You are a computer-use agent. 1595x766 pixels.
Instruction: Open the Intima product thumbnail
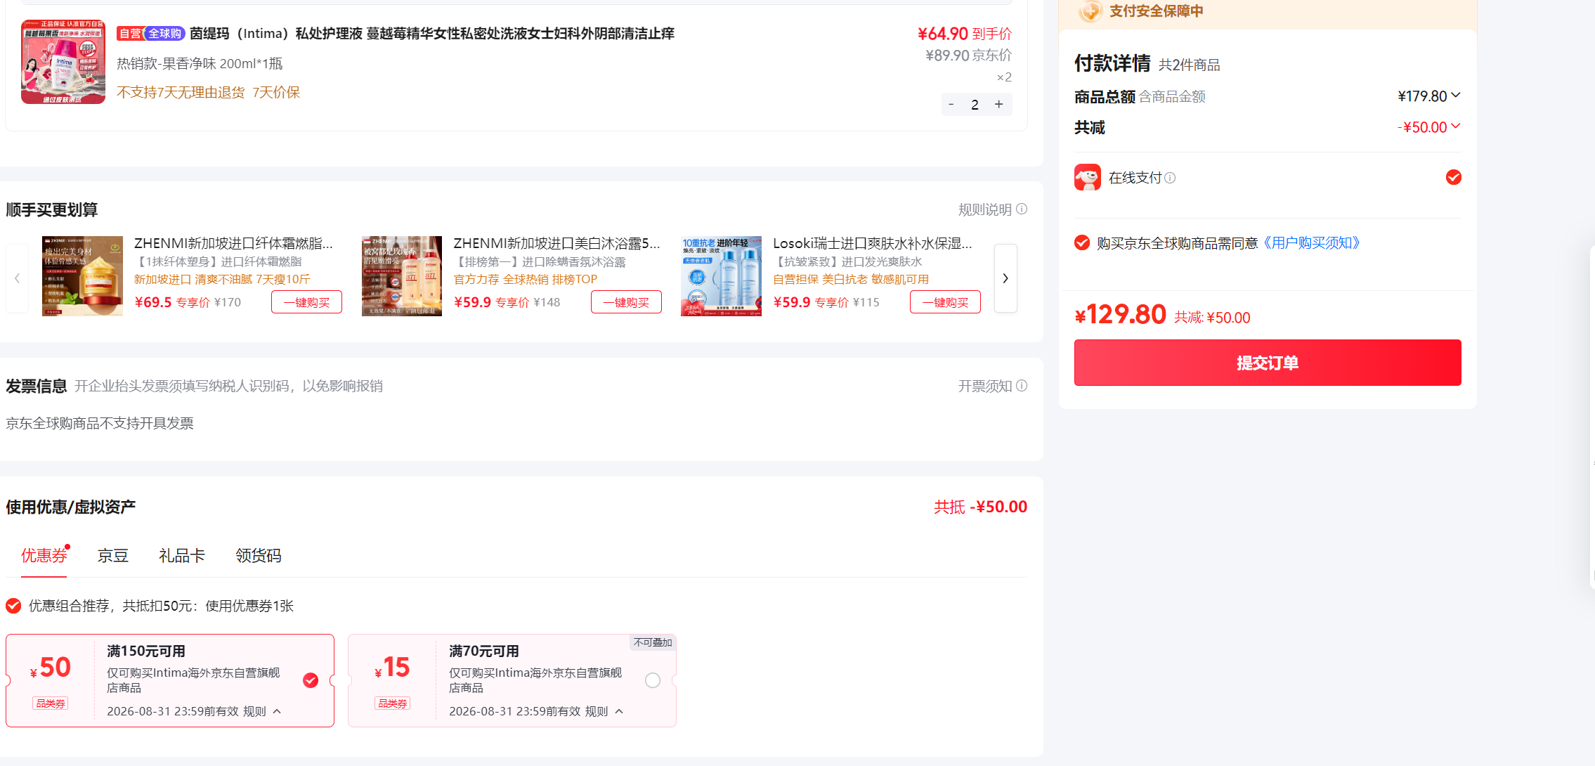coord(63,62)
